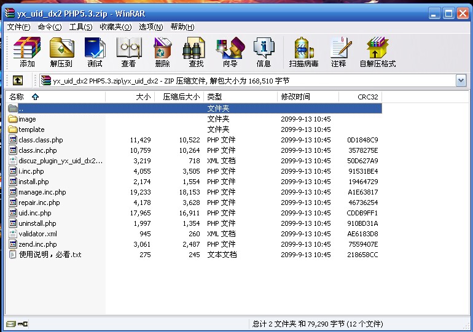Open the 选项(N) menu
This screenshot has width=473, height=332.
151,27
